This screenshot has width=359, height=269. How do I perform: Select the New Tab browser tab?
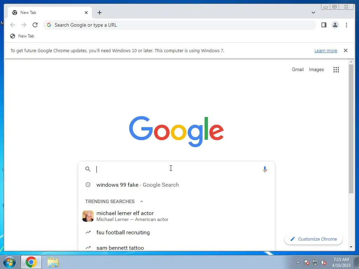(50, 13)
